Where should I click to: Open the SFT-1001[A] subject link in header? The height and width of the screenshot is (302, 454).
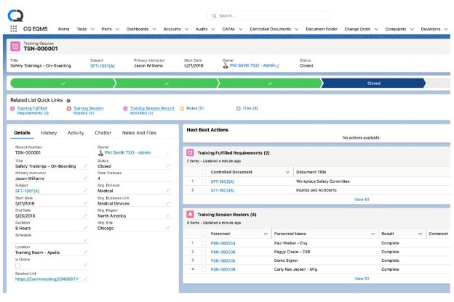[x=102, y=66]
